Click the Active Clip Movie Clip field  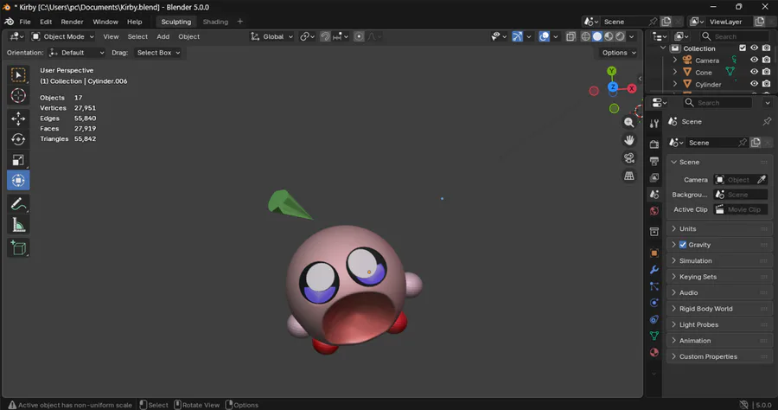click(x=740, y=209)
